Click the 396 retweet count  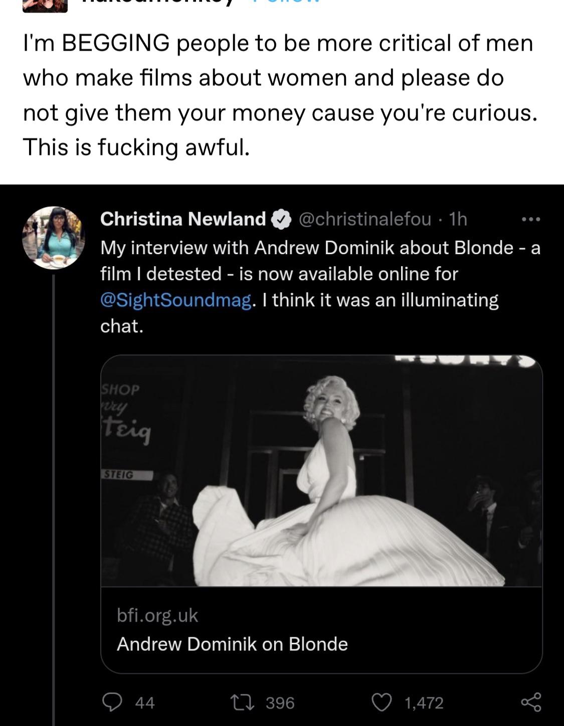[x=280, y=703]
